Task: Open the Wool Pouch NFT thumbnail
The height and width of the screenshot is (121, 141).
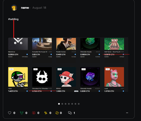Action: [x=114, y=44]
